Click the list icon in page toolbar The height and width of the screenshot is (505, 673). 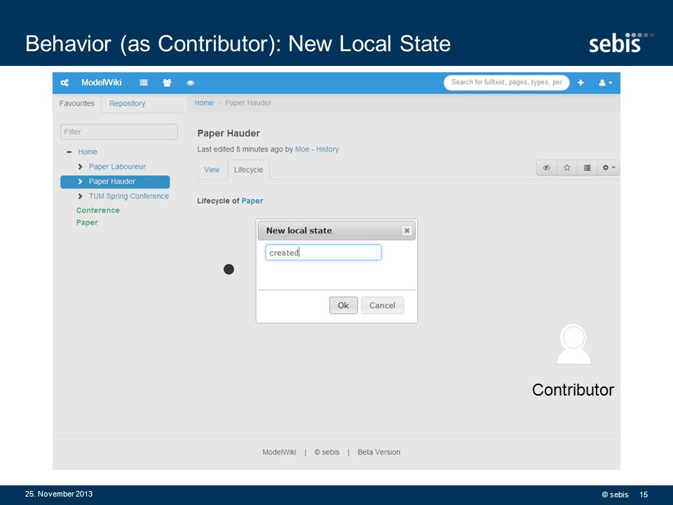(x=587, y=168)
